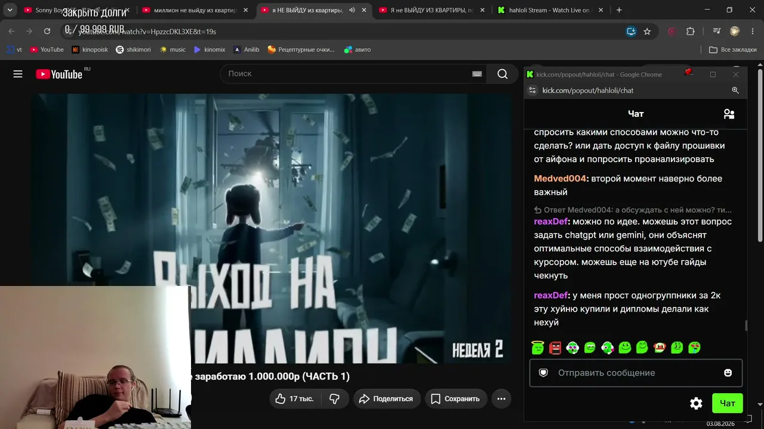Open the YouTube guide hamburger menu

click(18, 74)
